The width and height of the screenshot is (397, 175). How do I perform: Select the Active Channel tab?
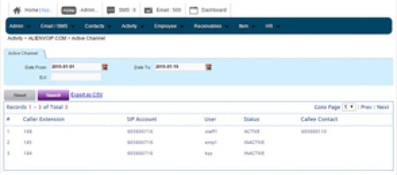(x=23, y=53)
